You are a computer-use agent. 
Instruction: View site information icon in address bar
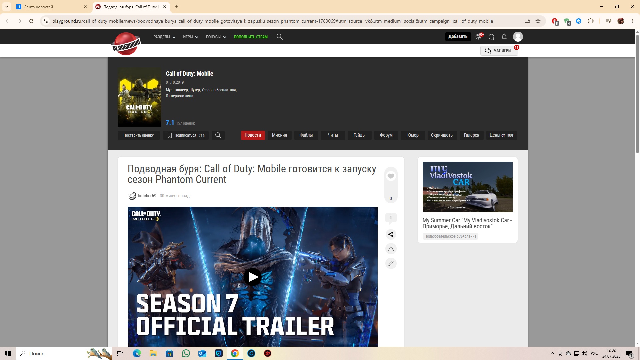46,21
